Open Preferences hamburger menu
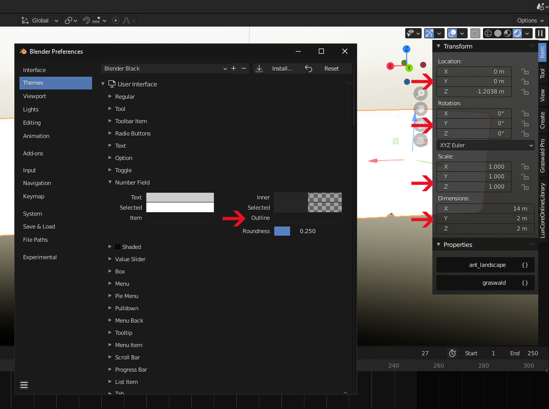This screenshot has height=409, width=549. [24, 385]
